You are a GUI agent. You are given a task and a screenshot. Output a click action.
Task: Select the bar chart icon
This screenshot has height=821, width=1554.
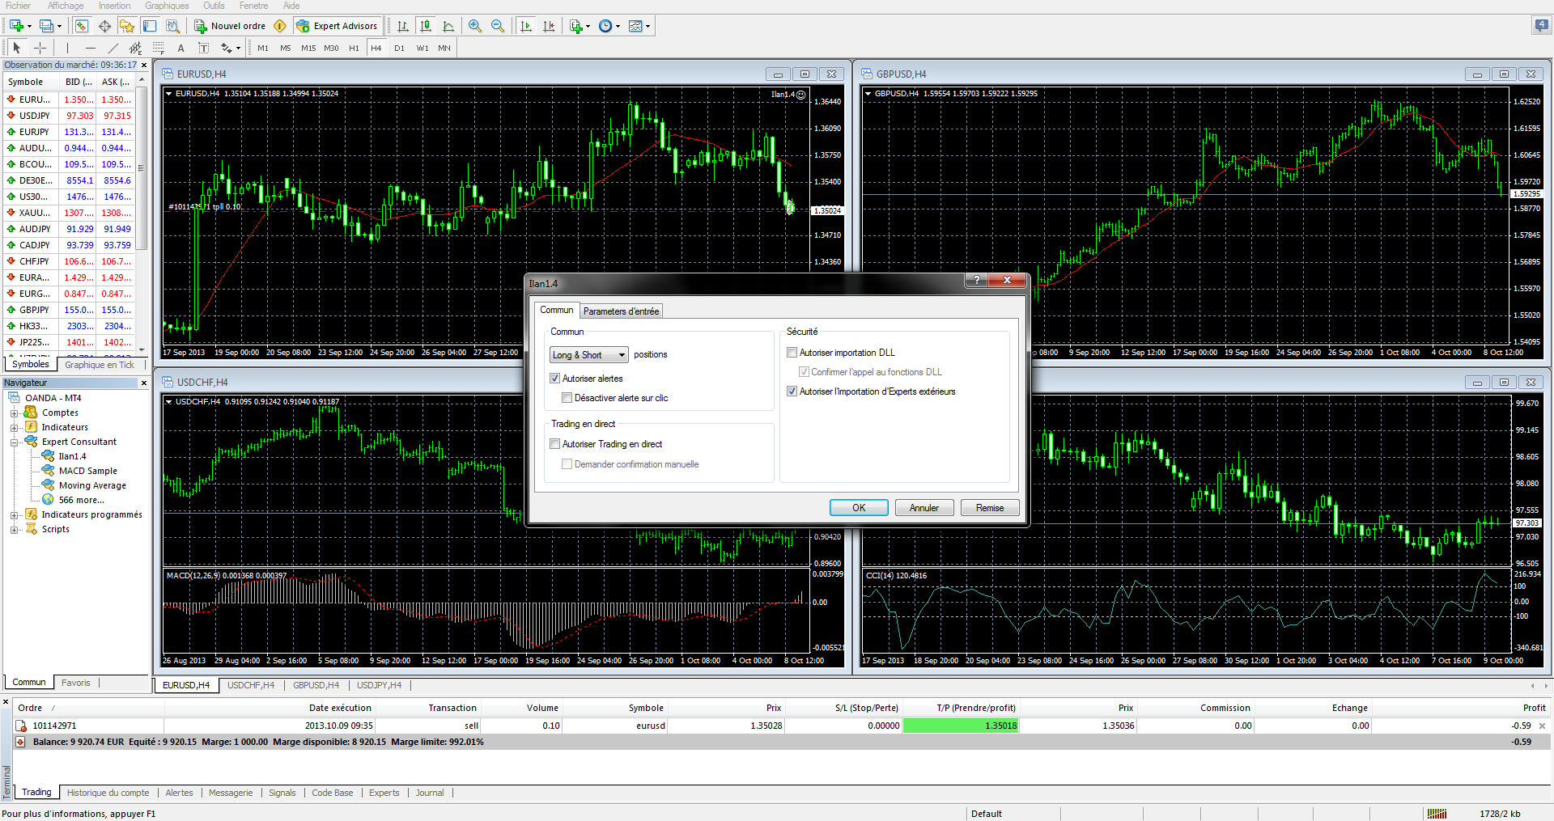click(x=403, y=26)
